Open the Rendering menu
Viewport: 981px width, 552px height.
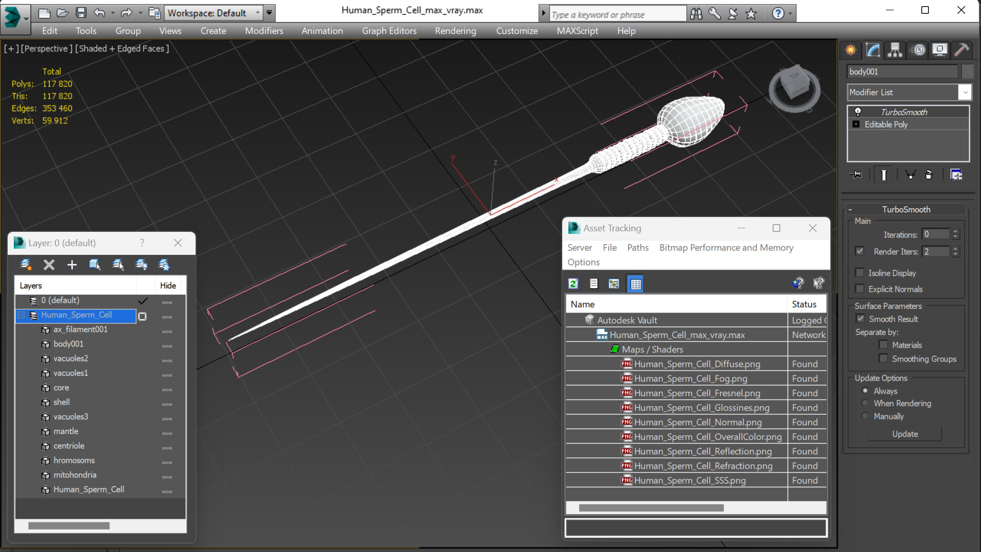pos(455,31)
